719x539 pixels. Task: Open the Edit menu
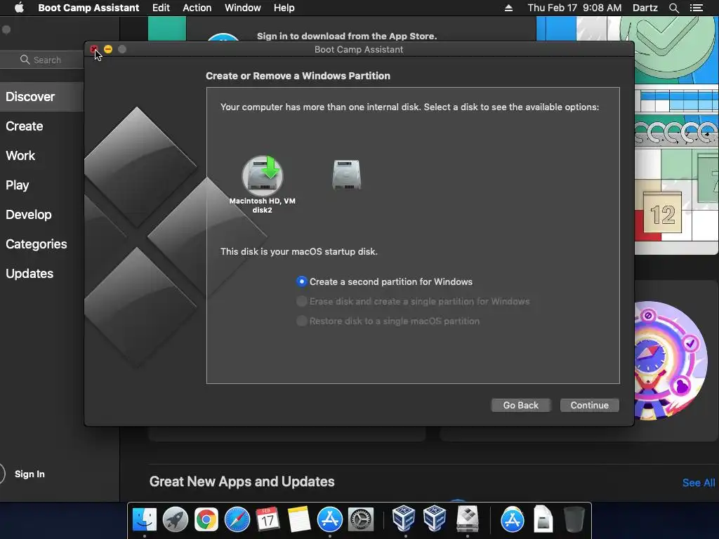coord(161,8)
